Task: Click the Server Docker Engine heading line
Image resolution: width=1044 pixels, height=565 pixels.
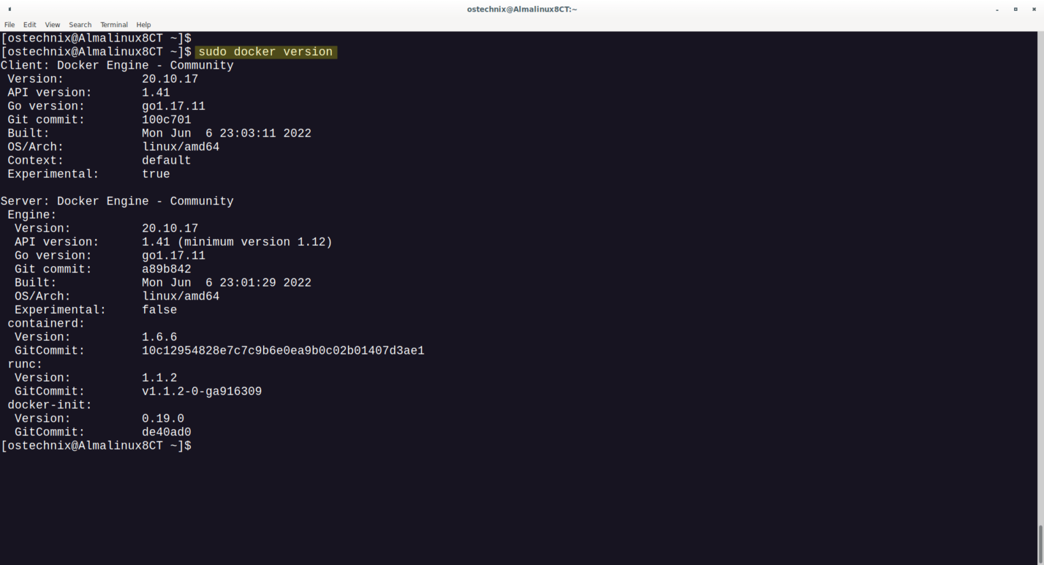Action: pyautogui.click(x=117, y=201)
